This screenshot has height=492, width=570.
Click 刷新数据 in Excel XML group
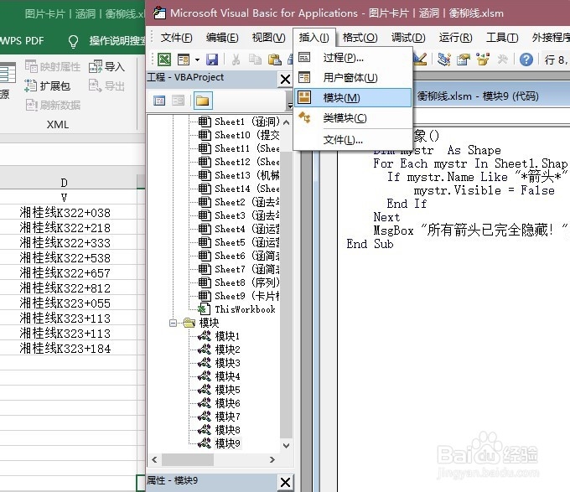pos(53,105)
